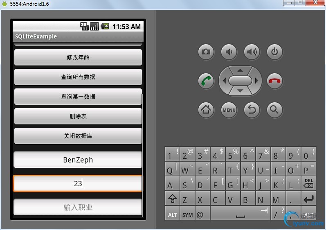This screenshot has width=326, height=230.
Task: Click the space bar key
Action: coord(241,213)
